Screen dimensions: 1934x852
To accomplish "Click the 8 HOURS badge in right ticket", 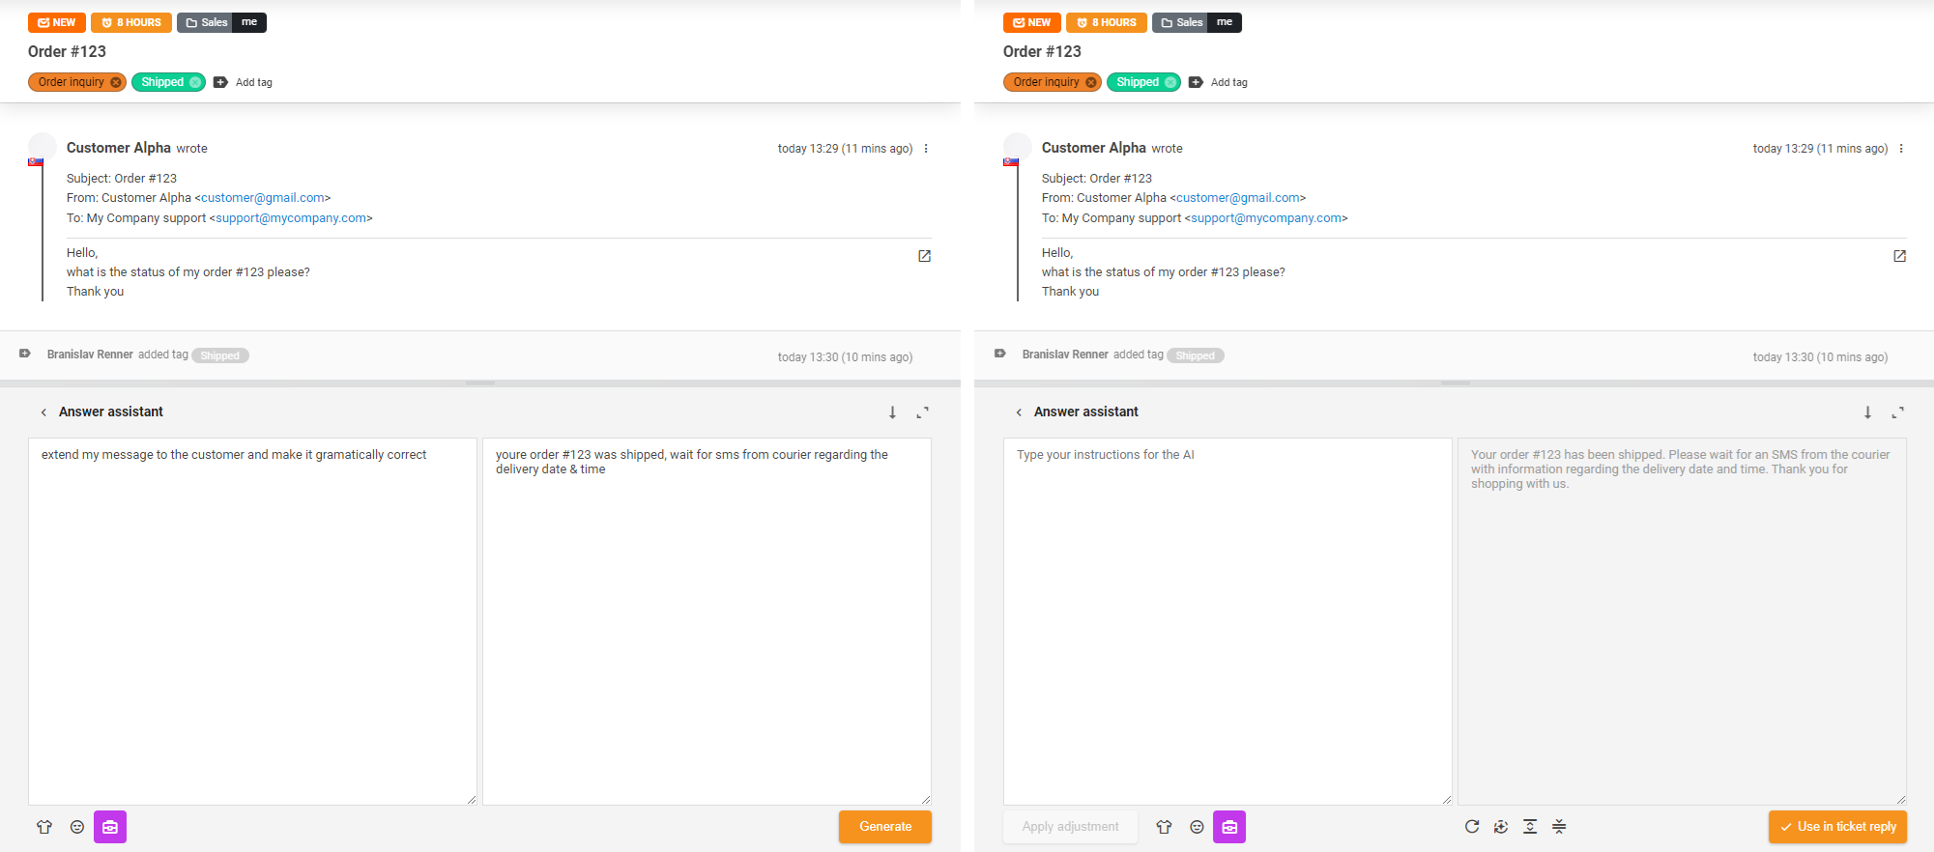I will click(x=1106, y=22).
